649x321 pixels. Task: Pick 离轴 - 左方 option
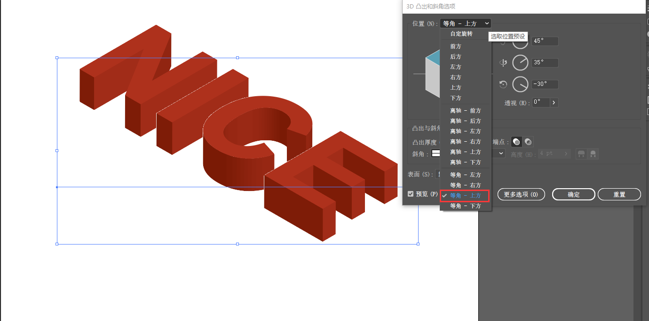466,131
